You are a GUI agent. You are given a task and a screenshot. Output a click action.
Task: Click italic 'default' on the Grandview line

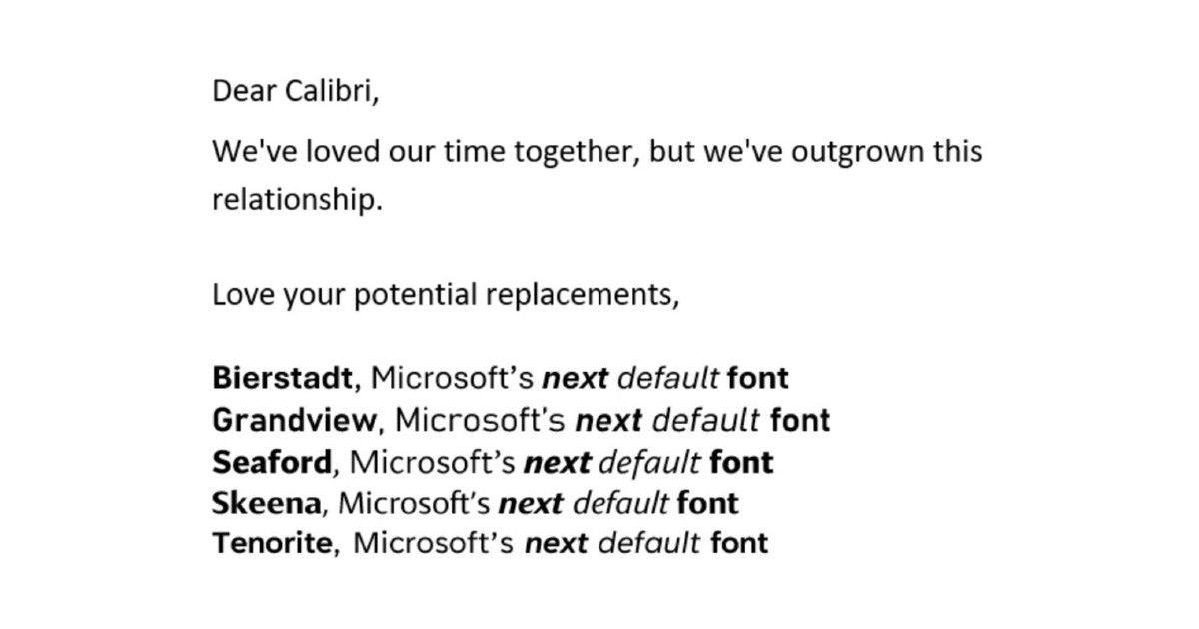[705, 420]
